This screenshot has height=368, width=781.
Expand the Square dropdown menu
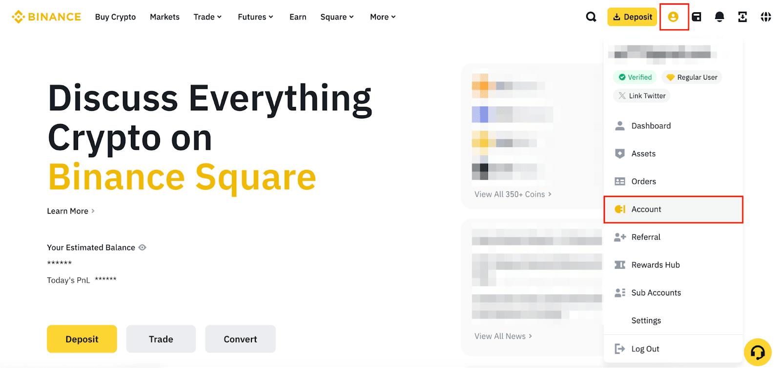[337, 17]
